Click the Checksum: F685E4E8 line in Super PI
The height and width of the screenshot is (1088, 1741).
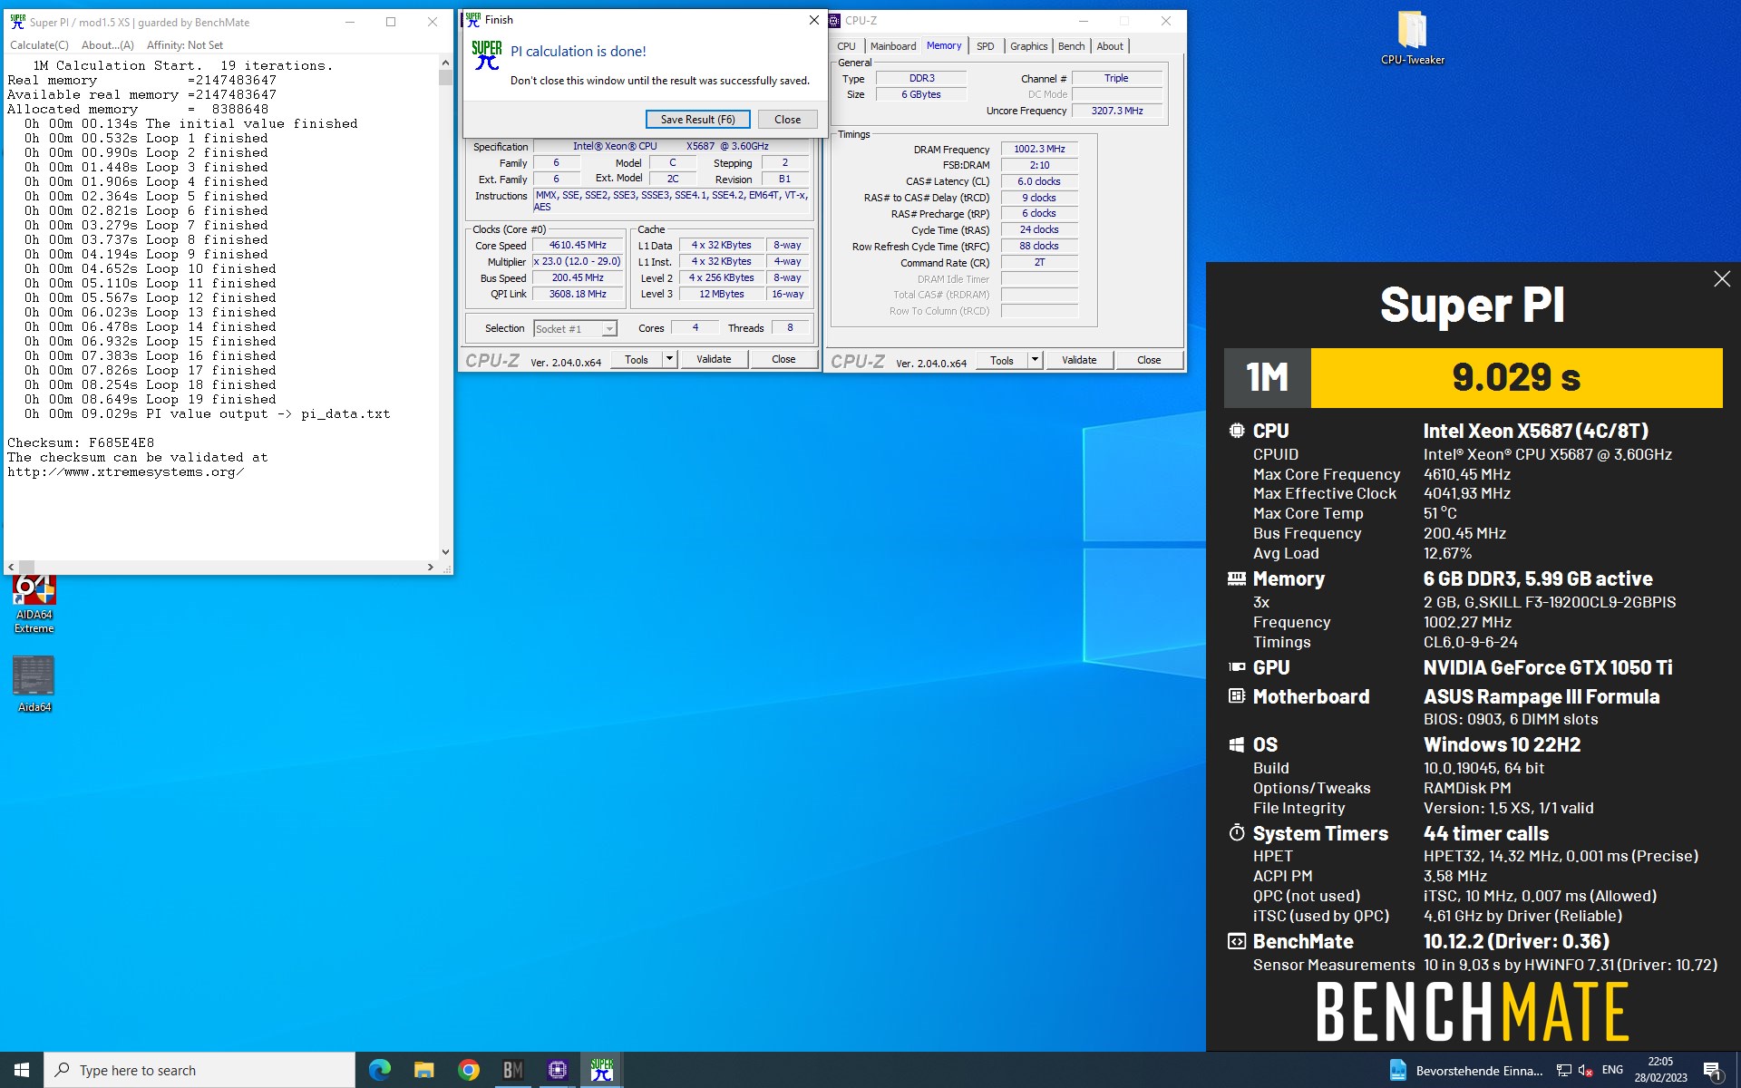coord(81,442)
